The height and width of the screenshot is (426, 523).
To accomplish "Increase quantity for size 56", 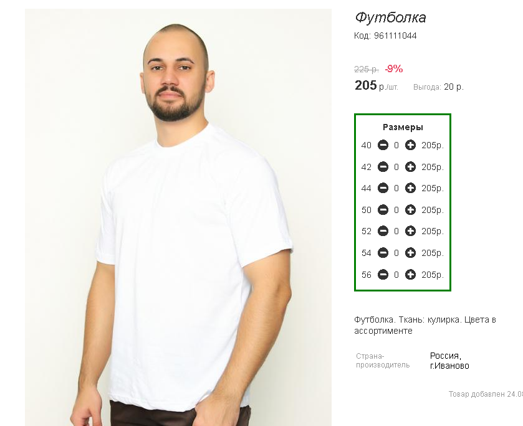I will (x=410, y=275).
